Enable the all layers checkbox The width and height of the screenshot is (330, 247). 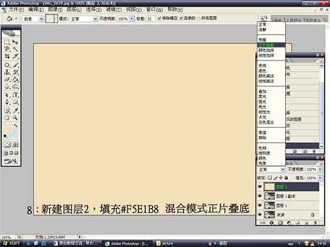coord(199,18)
